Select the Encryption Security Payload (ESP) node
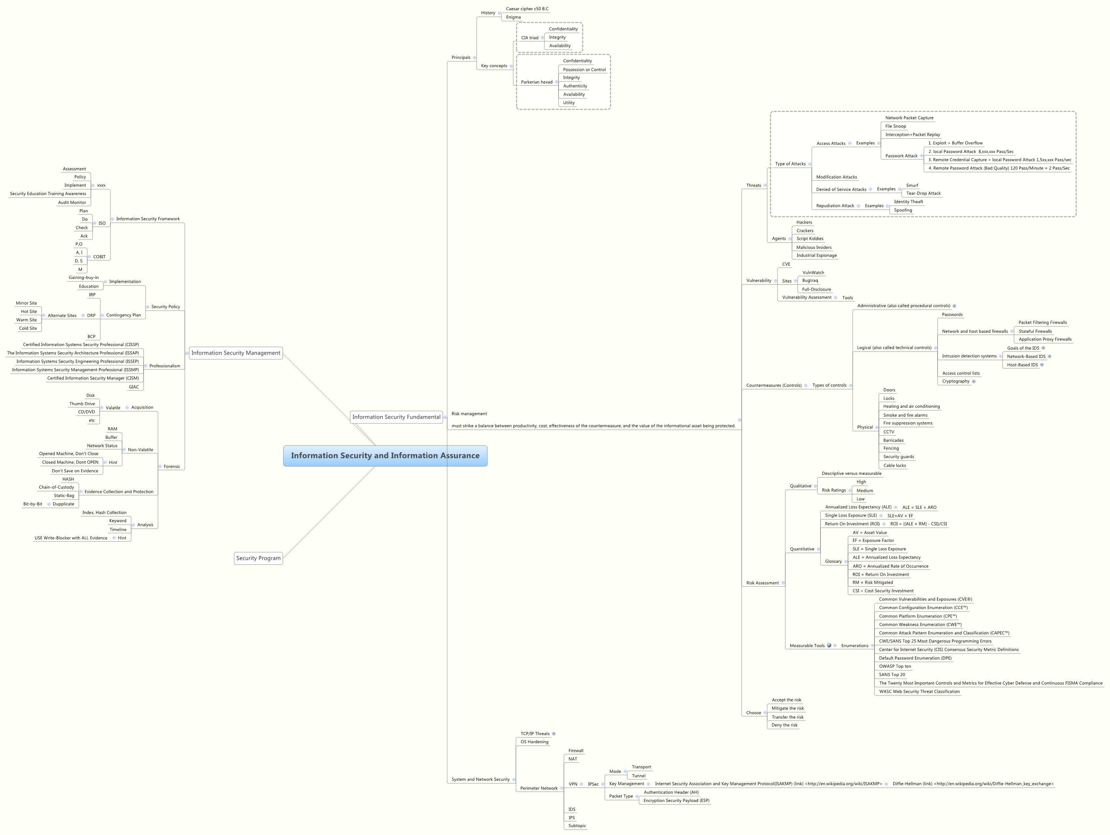 coord(676,800)
